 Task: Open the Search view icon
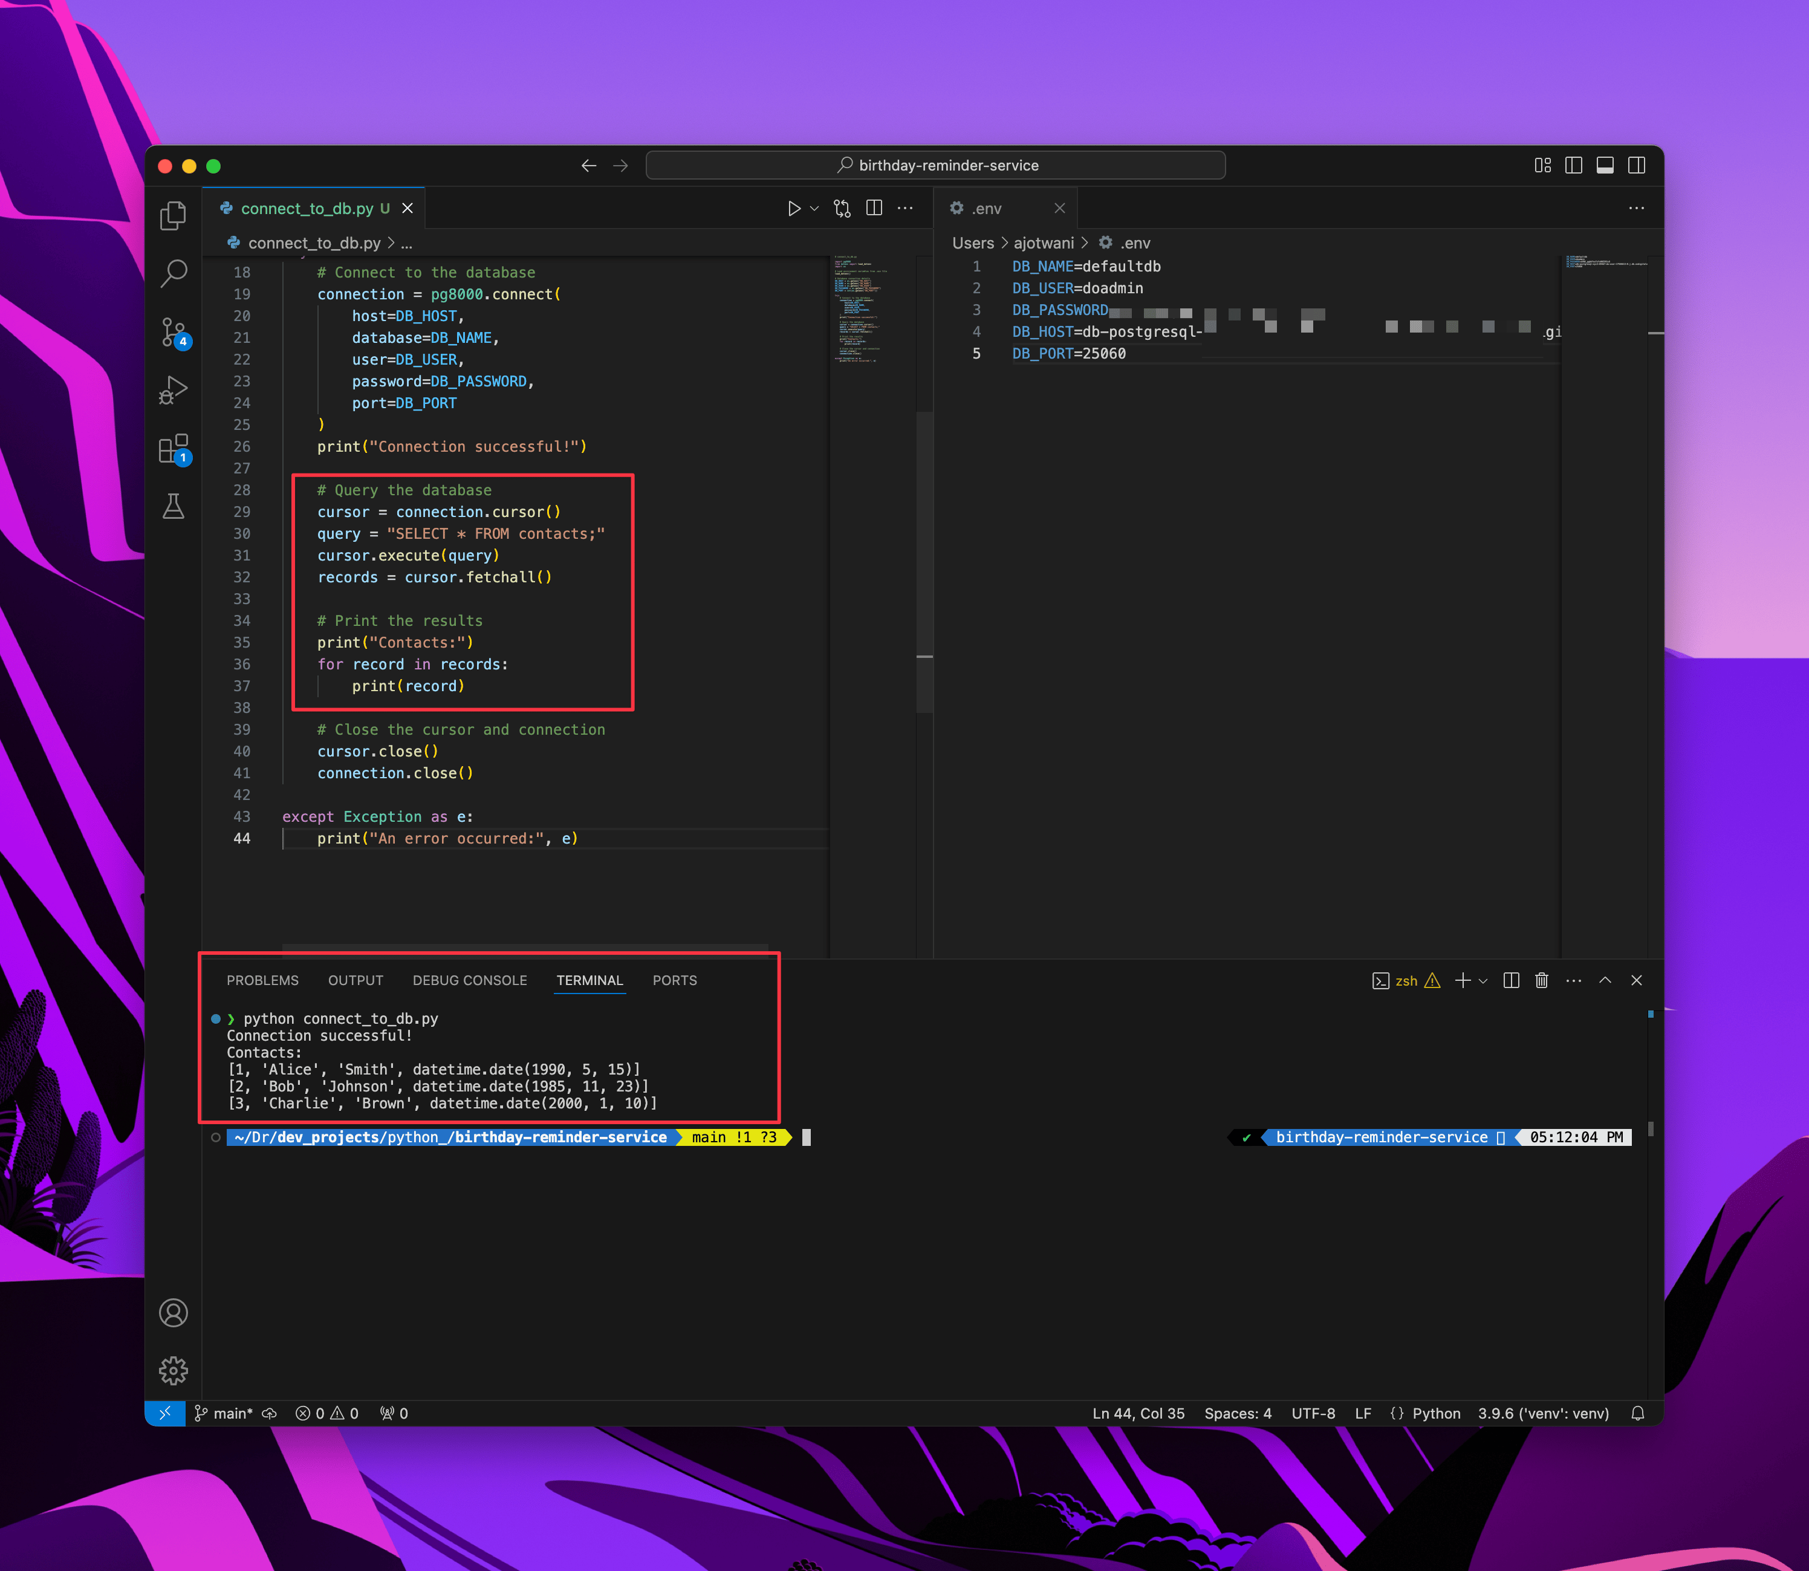tap(174, 273)
